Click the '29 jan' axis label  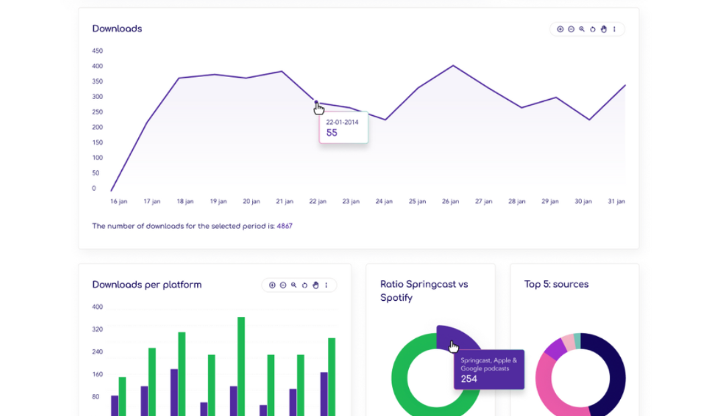(x=550, y=201)
